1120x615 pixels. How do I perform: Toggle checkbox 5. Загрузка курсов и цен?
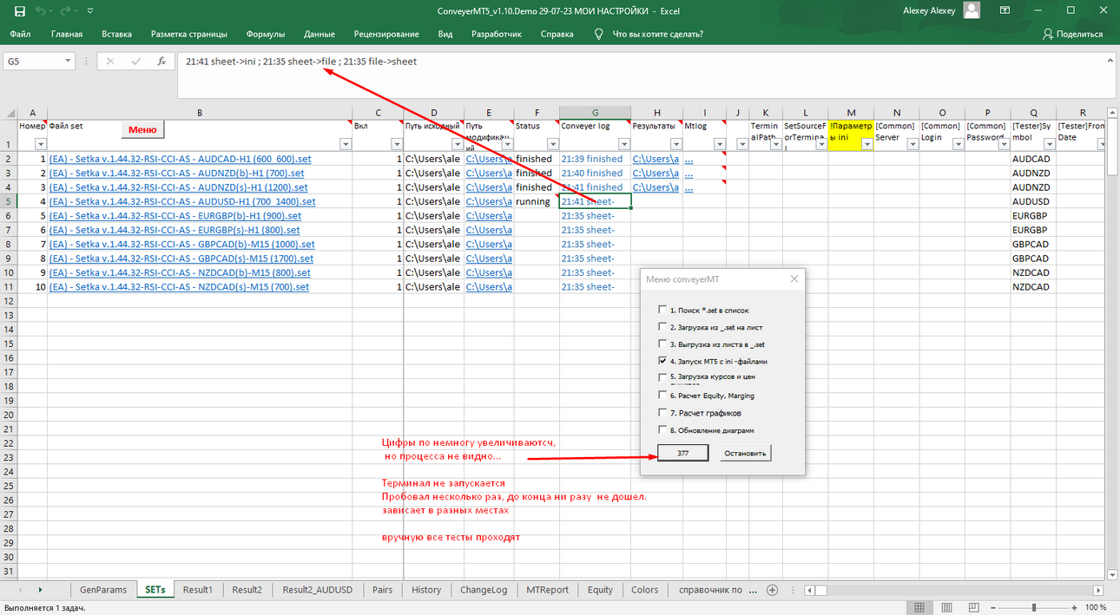[662, 378]
